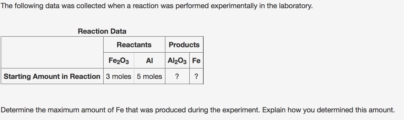This screenshot has width=404, height=120.
Task: Click the Al reactant header cell
Action: click(149, 61)
